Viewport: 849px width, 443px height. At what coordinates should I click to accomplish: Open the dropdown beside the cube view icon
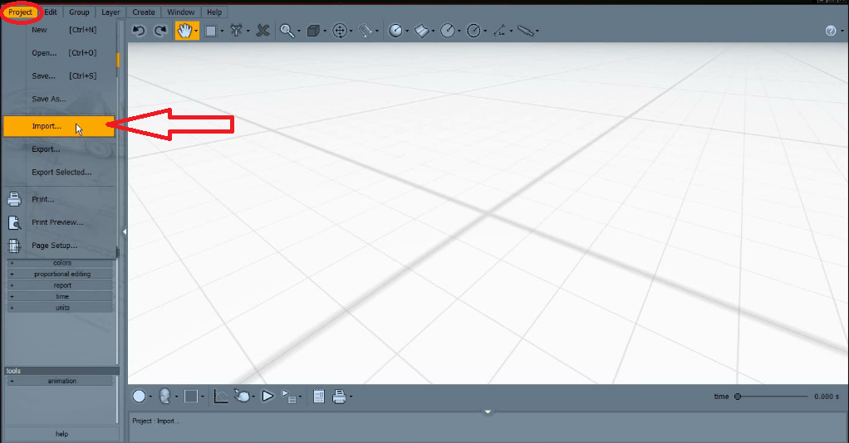(x=325, y=32)
